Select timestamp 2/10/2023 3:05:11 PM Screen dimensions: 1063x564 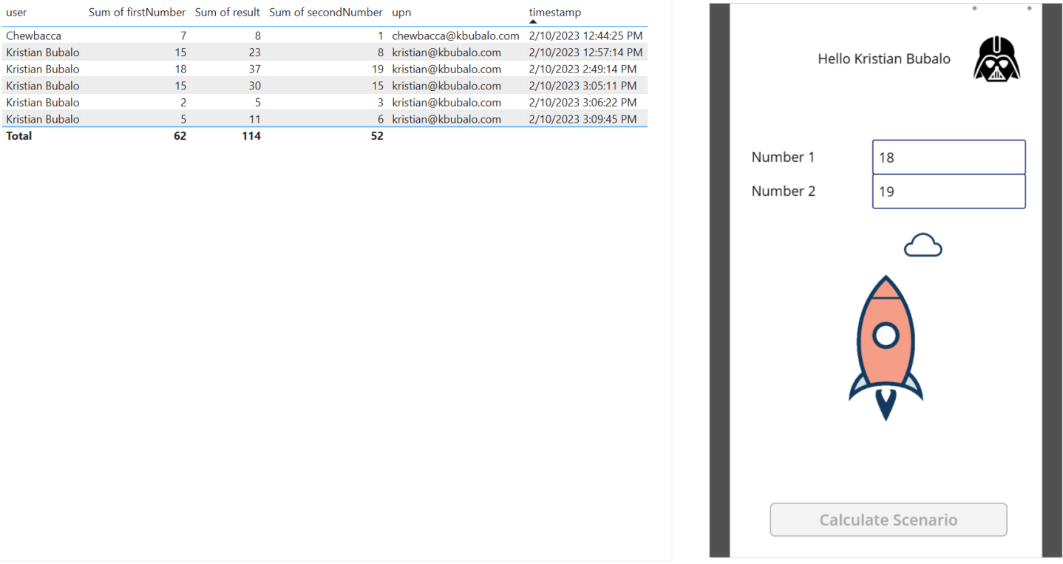583,86
